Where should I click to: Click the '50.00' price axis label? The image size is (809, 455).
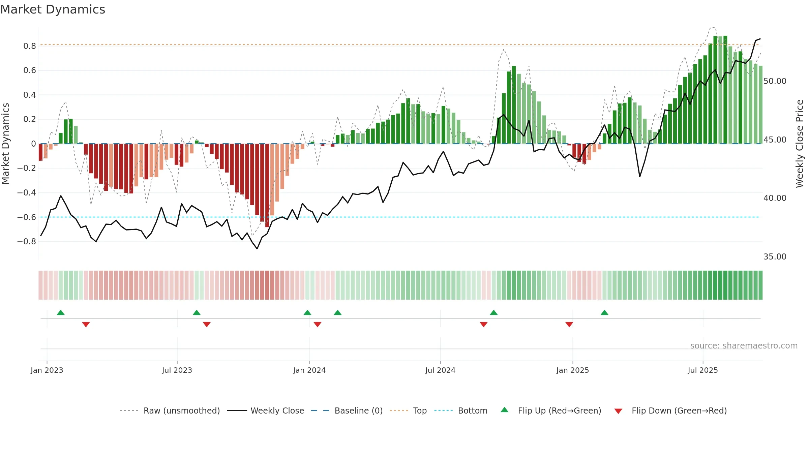coord(775,81)
